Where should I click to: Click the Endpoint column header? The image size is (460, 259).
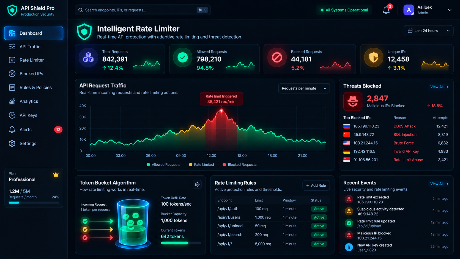(x=224, y=200)
